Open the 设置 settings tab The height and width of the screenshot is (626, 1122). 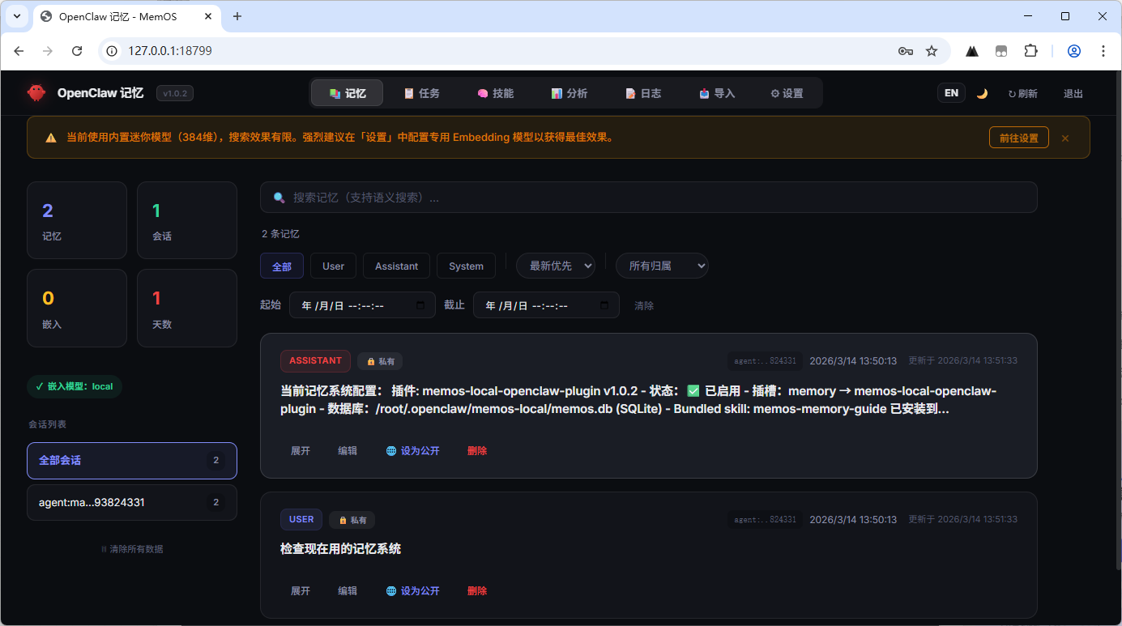pyautogui.click(x=787, y=93)
